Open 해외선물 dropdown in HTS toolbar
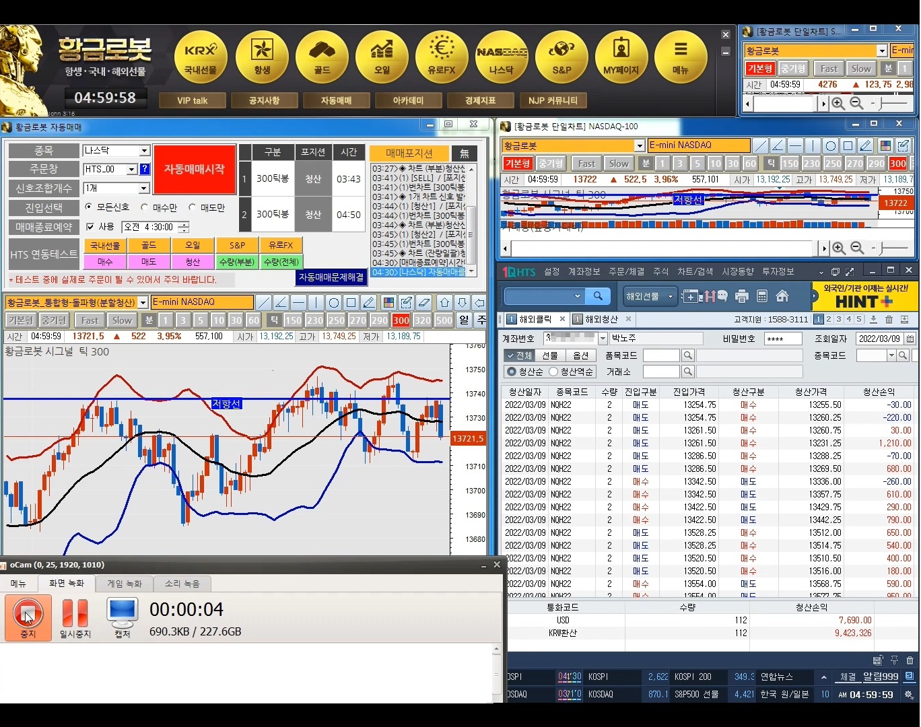Image resolution: width=921 pixels, height=727 pixels. [x=671, y=296]
